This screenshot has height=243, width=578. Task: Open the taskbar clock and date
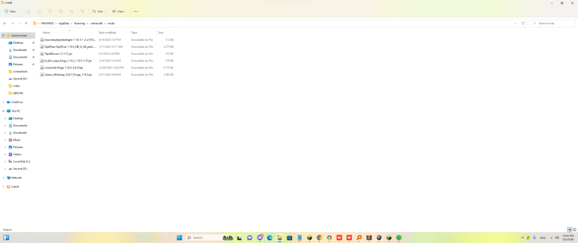[568, 237]
